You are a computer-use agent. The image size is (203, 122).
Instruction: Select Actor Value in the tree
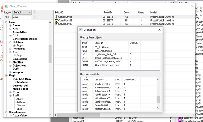click(20, 115)
